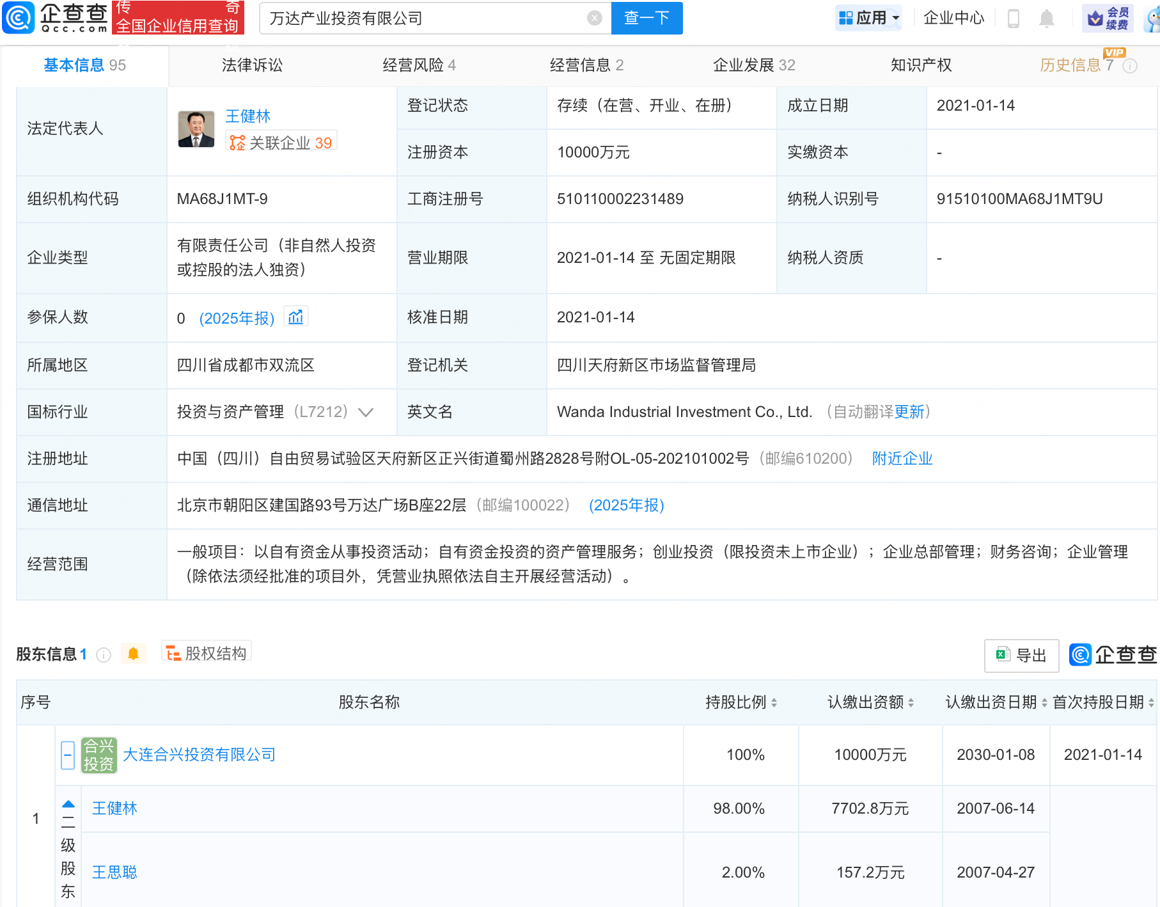Collapse the 大连合兴投资有限公司 shareholder row
Image resolution: width=1160 pixels, height=907 pixels.
point(68,755)
